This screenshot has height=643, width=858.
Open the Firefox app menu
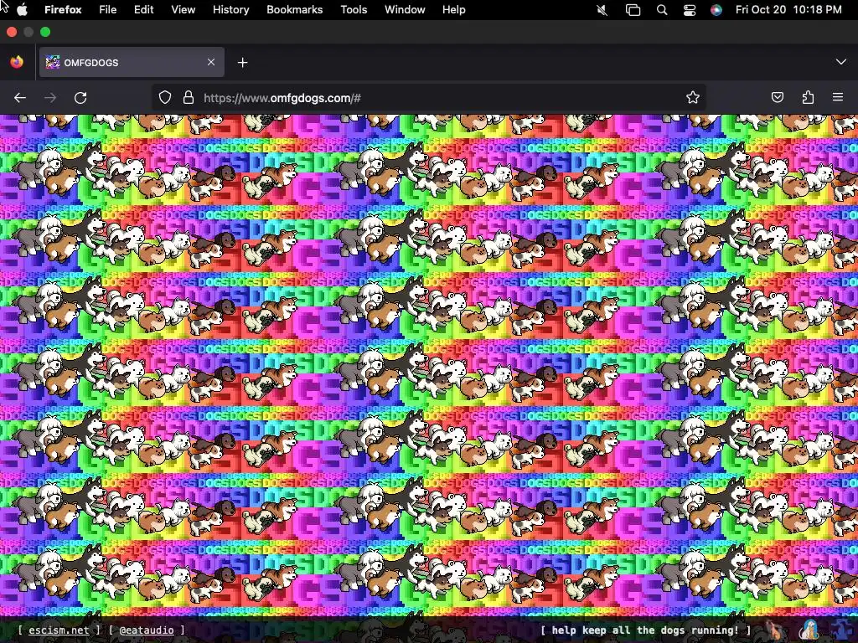point(63,10)
